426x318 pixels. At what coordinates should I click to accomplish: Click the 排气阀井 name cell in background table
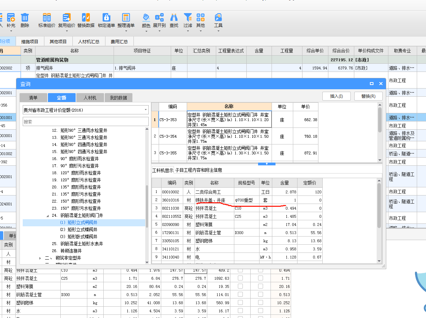(74, 68)
